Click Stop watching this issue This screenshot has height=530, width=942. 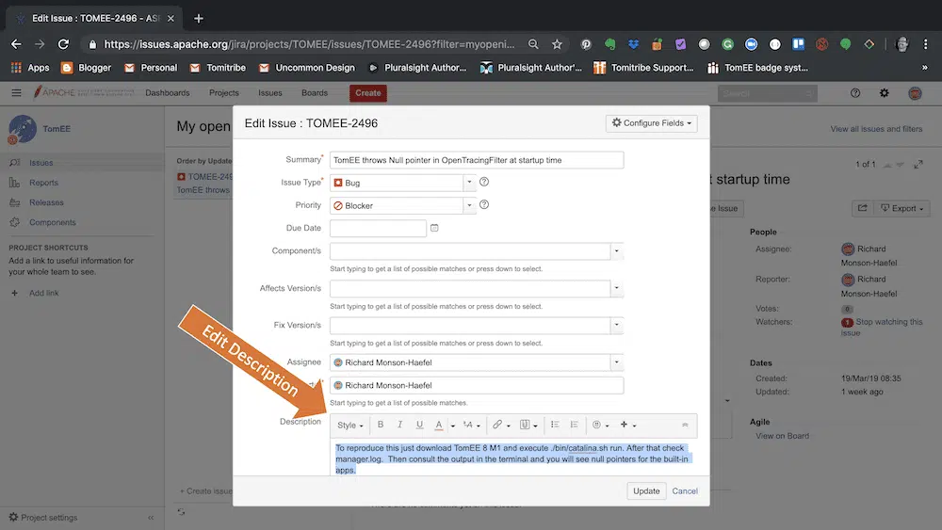click(x=882, y=327)
